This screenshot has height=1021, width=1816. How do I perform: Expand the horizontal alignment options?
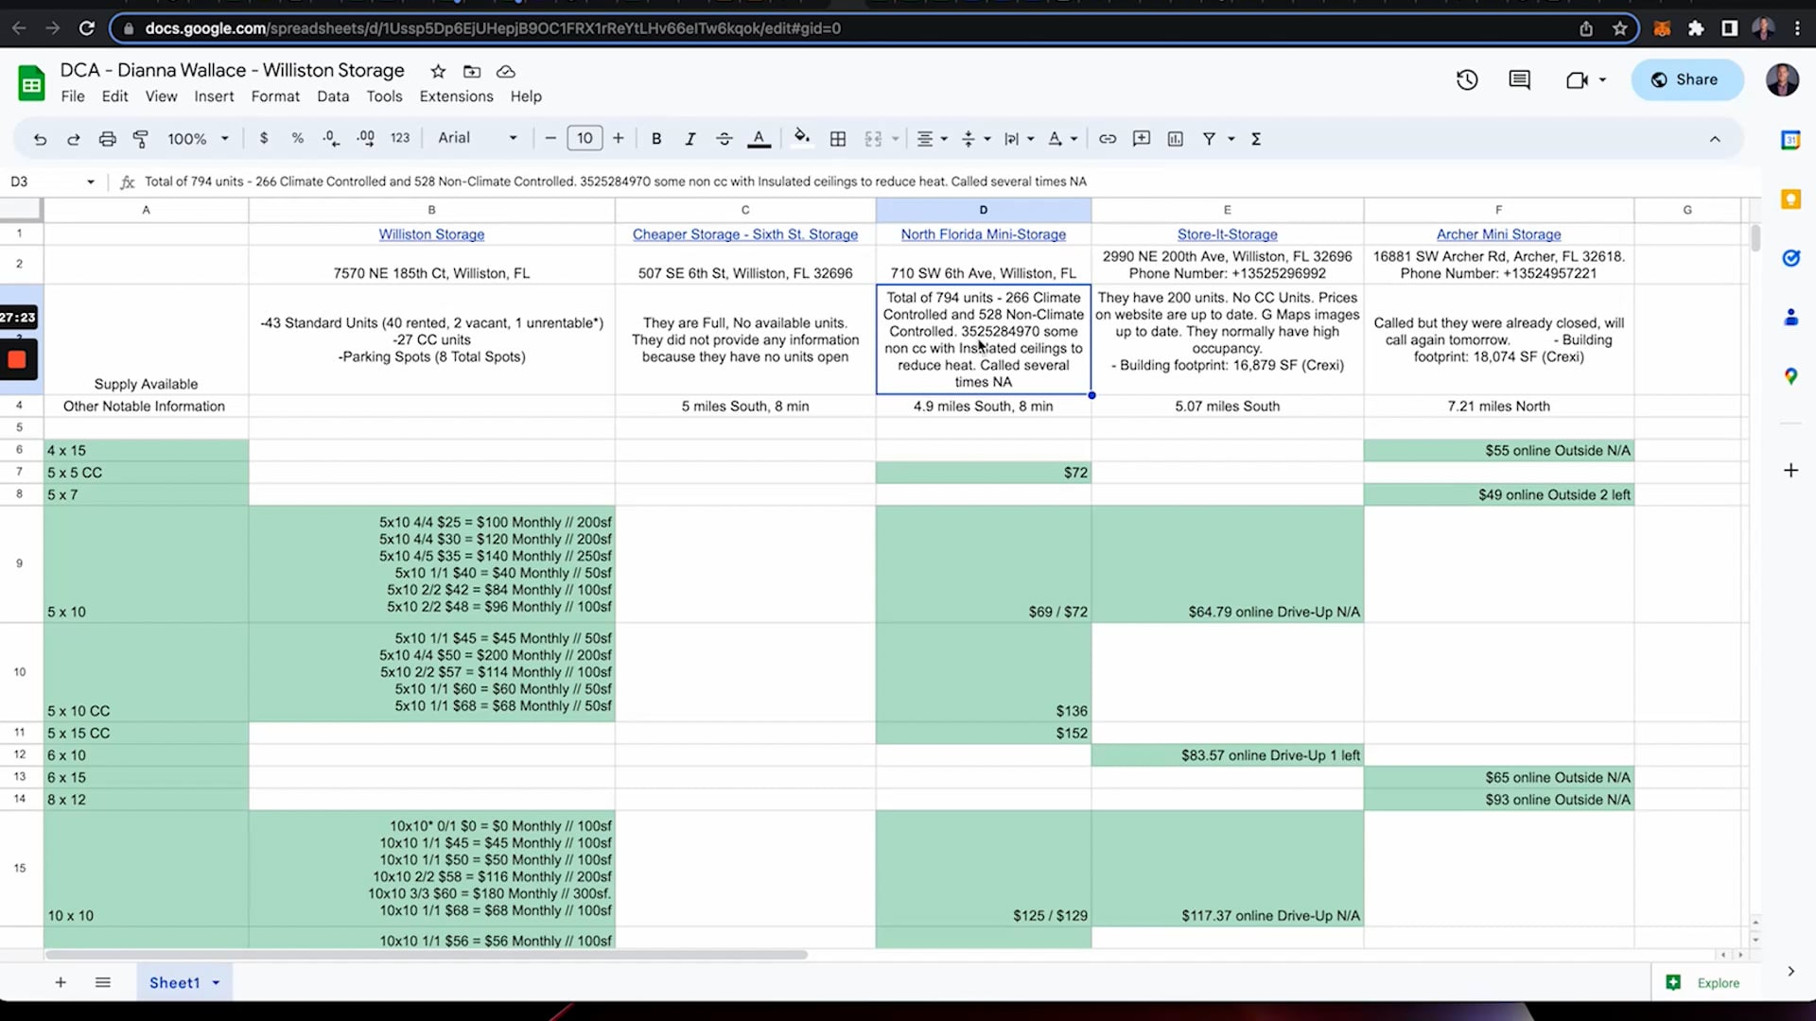[x=943, y=138]
